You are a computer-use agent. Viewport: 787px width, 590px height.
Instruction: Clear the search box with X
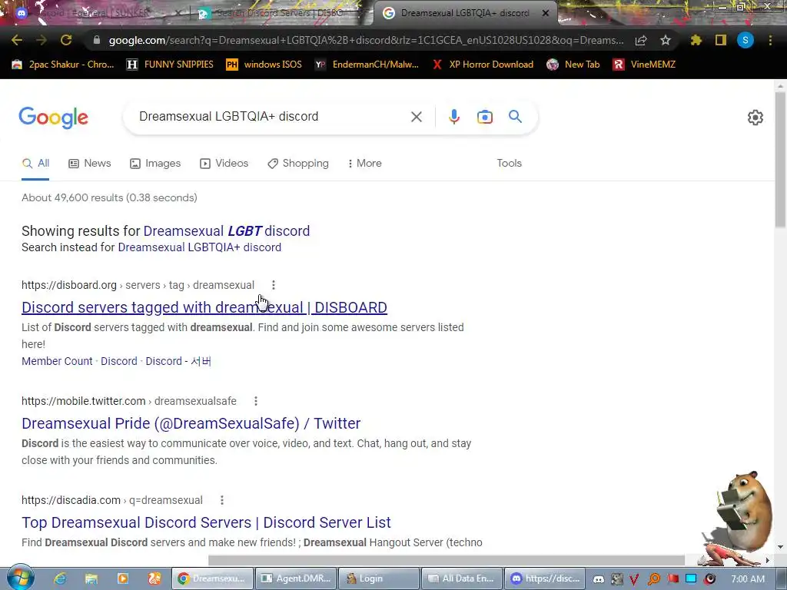coord(416,117)
